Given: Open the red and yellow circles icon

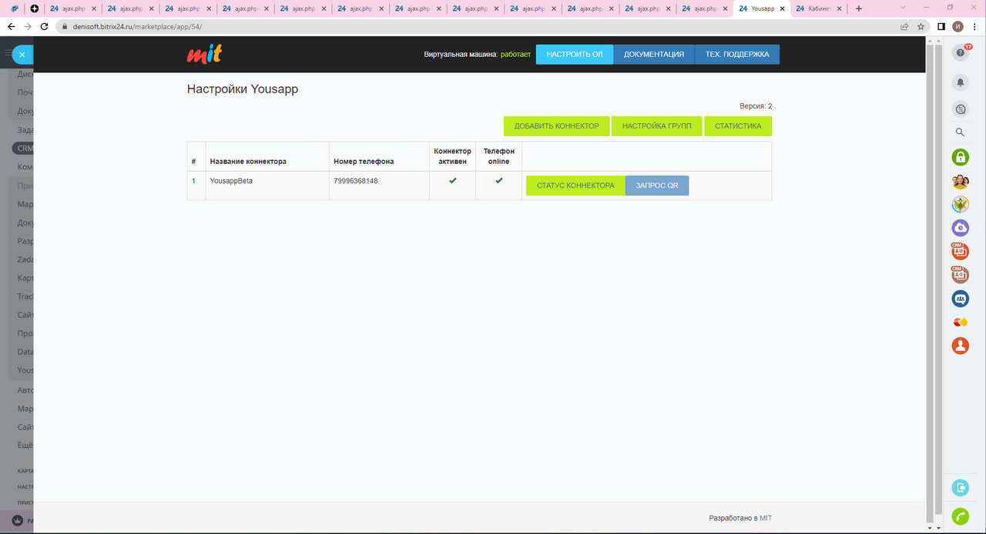Looking at the screenshot, I should point(961,322).
